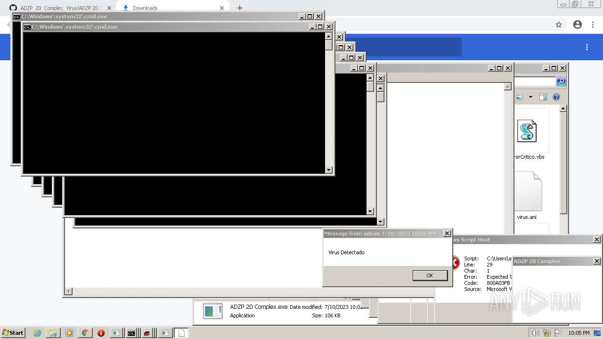Open Windows Media Player taskbar icon

(x=69, y=333)
